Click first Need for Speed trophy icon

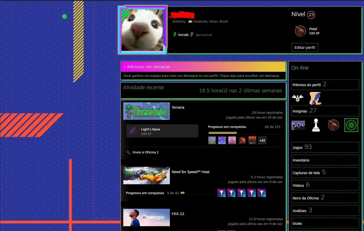click(x=222, y=193)
